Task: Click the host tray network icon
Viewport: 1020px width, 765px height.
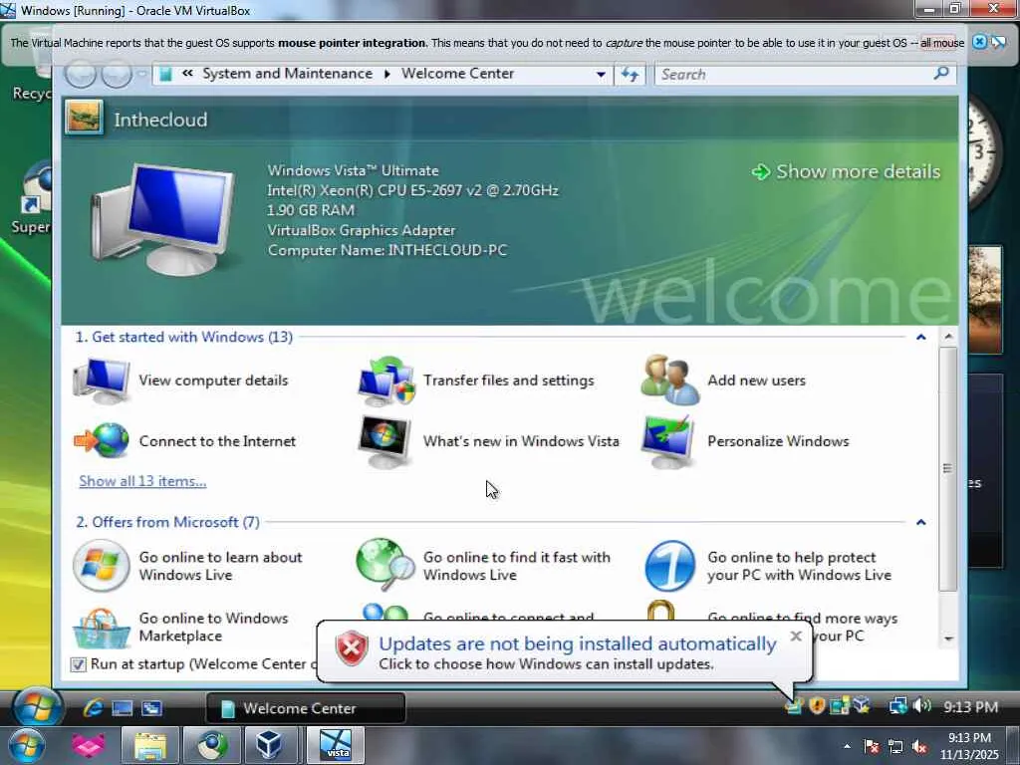Action: (x=895, y=747)
